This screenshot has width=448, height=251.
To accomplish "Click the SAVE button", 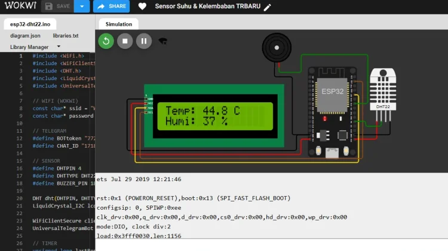I will point(57,7).
